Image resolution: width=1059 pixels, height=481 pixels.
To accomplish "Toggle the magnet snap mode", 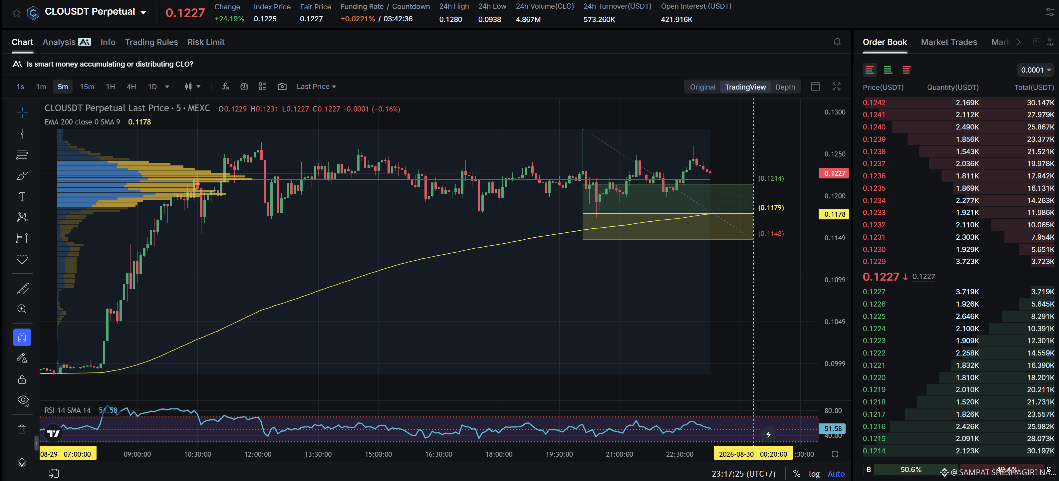I will 22,338.
